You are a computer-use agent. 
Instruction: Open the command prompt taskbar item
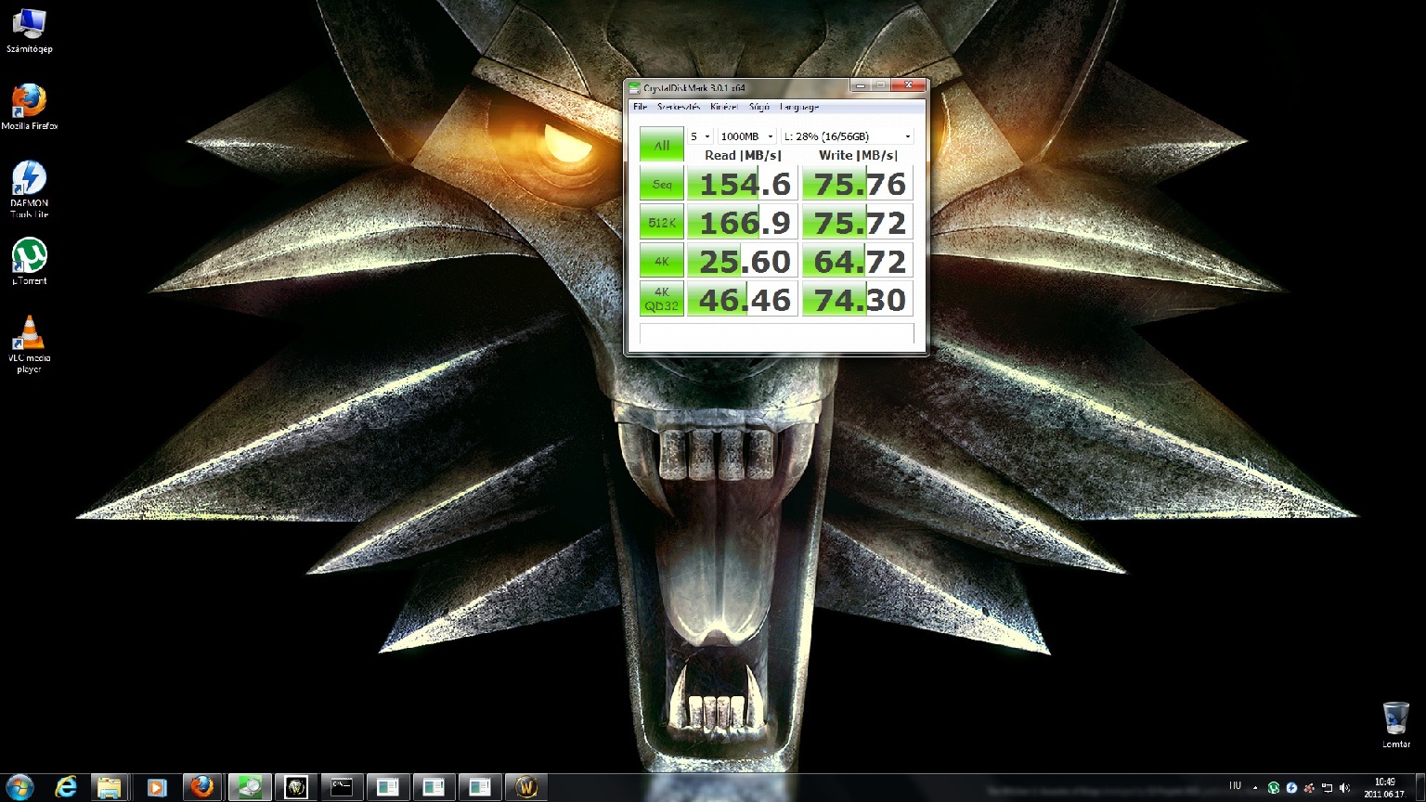342,787
